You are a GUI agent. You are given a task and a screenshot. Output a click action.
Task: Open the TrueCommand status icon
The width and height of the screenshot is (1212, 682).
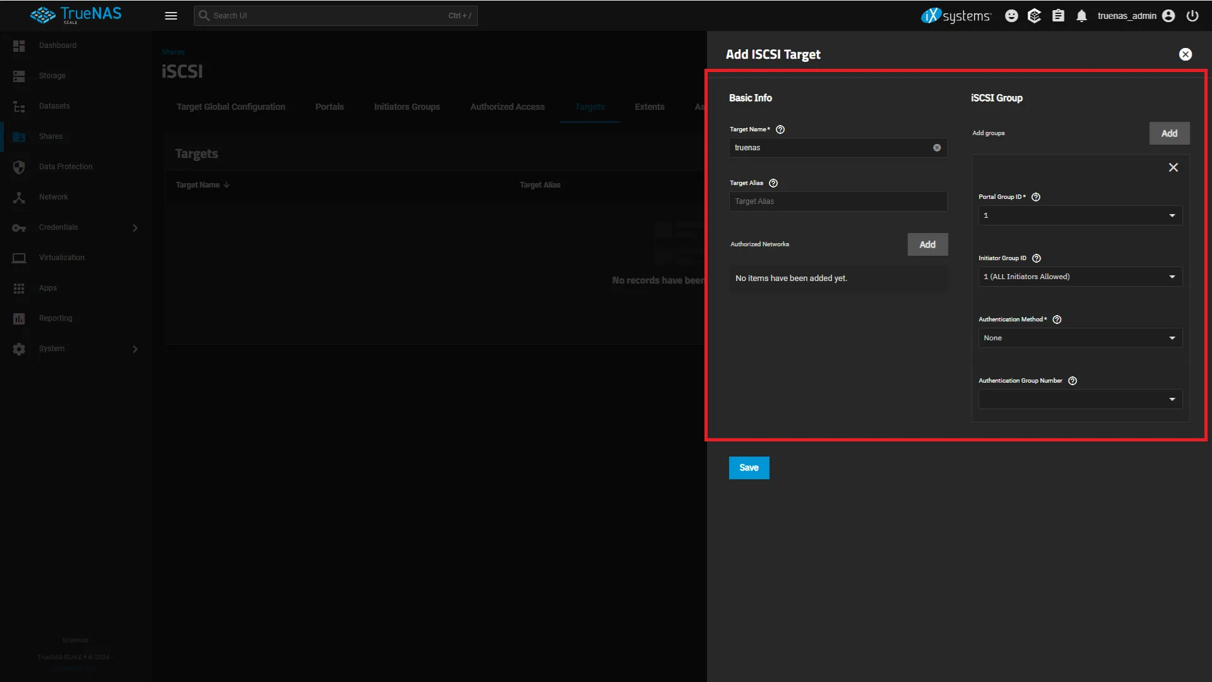(1034, 16)
